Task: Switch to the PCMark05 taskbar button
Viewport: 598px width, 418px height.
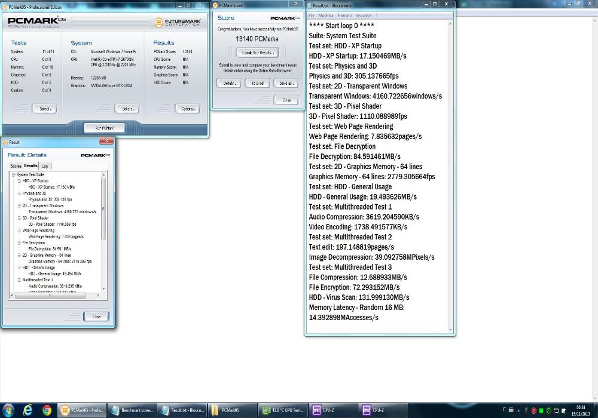Action: 81,410
